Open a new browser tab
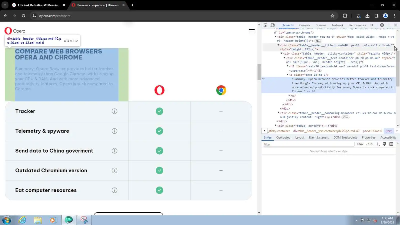 [x=132, y=5]
